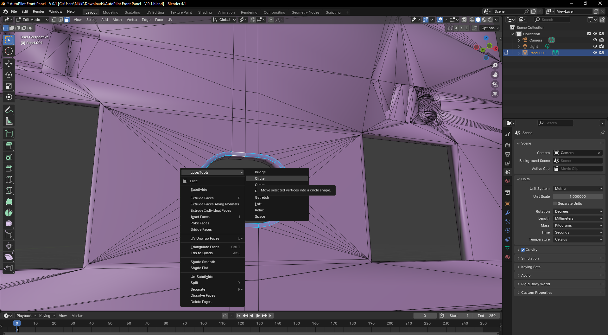Open the Tool properties tab icon
Viewport: 608px width, 335px height.
click(508, 134)
